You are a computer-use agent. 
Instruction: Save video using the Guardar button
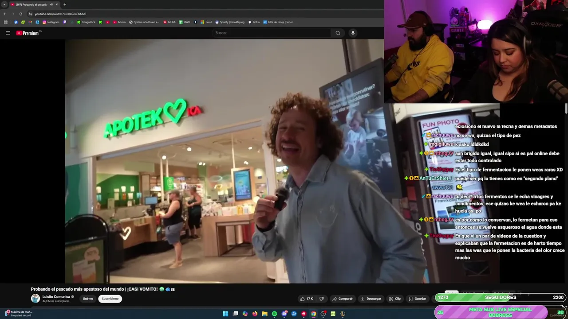point(417,299)
